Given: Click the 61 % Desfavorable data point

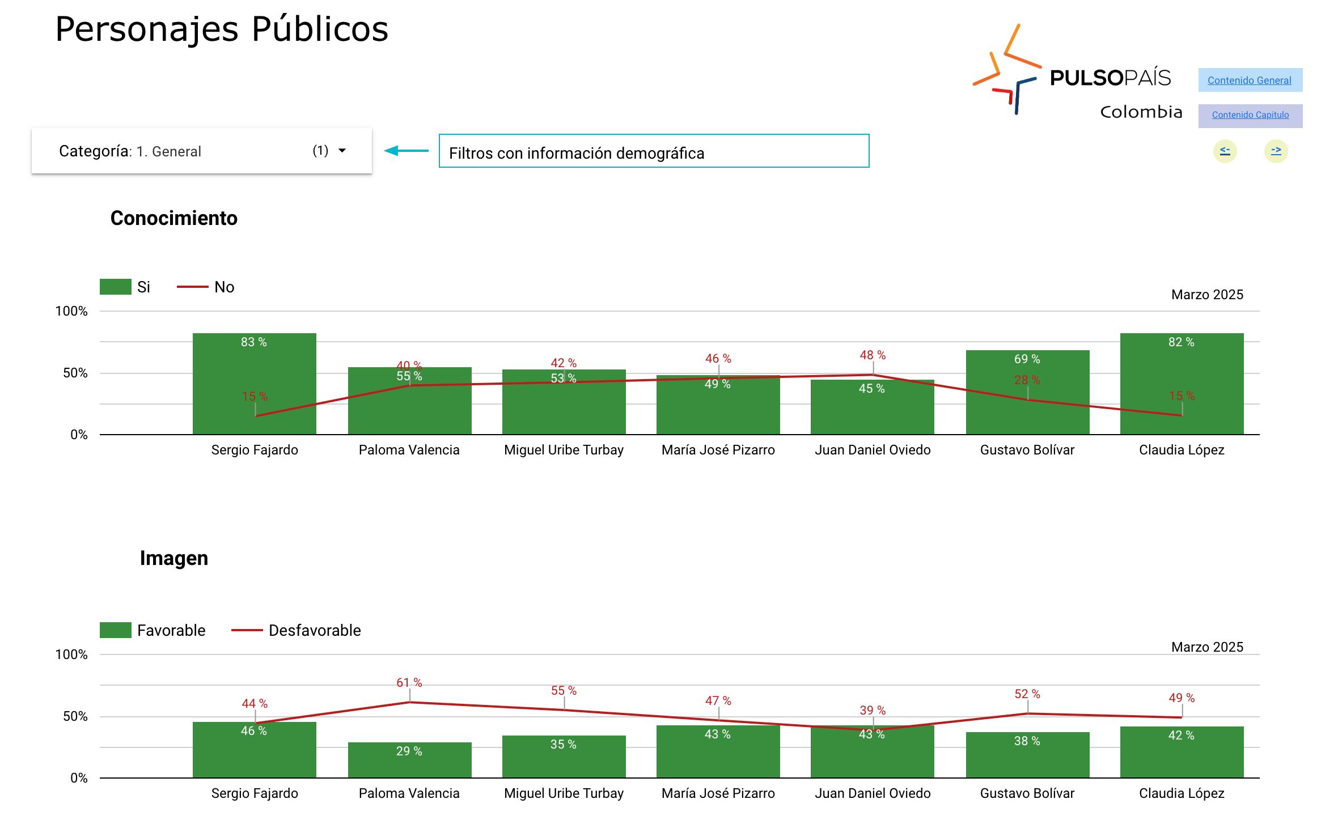Looking at the screenshot, I should (x=410, y=702).
